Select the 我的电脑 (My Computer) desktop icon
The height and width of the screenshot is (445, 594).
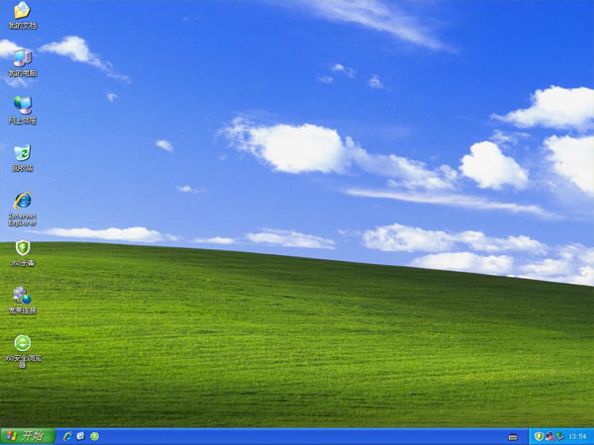23,63
